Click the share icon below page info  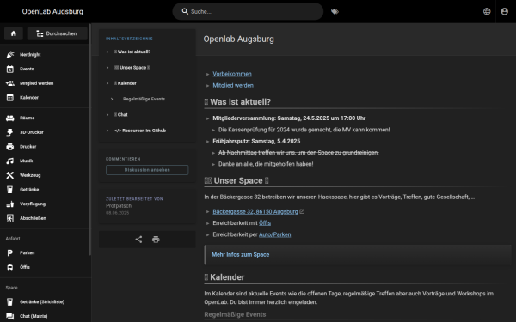tap(138, 240)
